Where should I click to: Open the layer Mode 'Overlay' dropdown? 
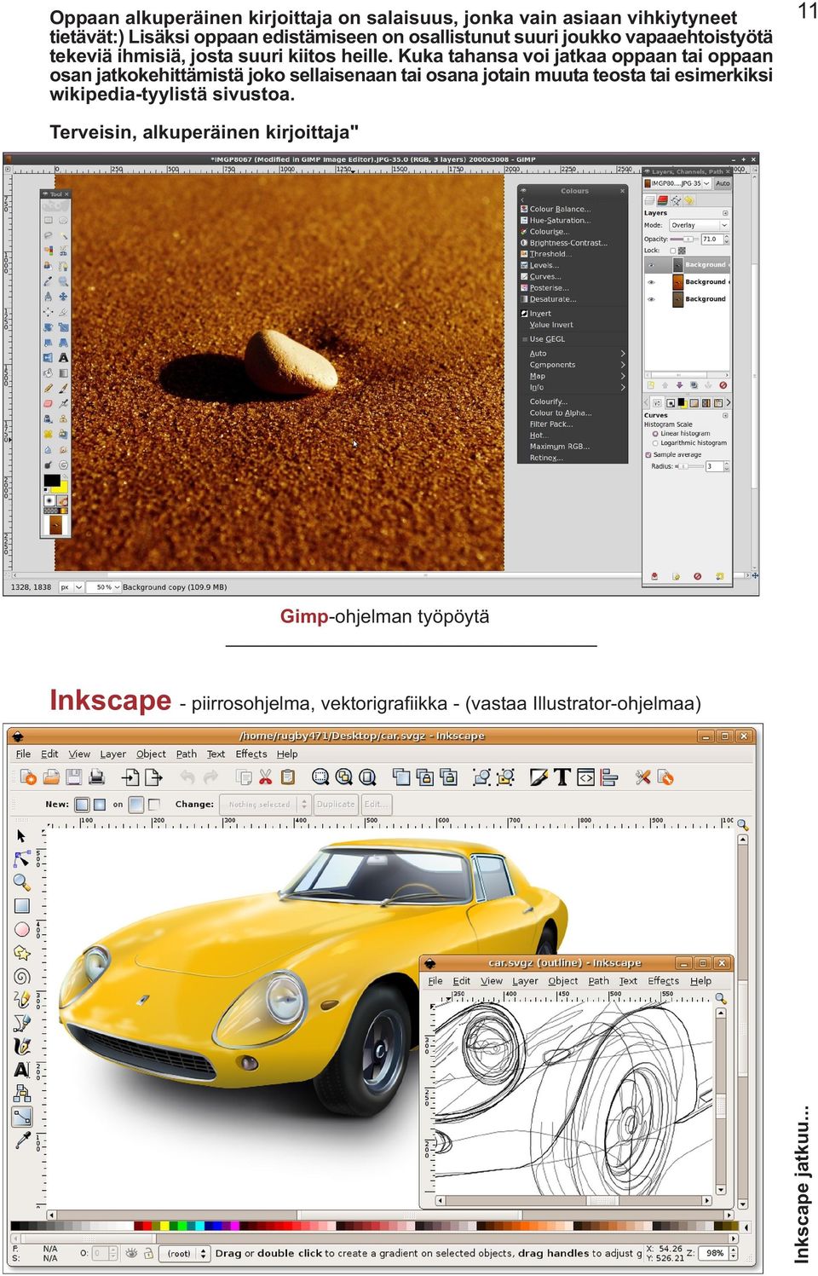point(699,225)
